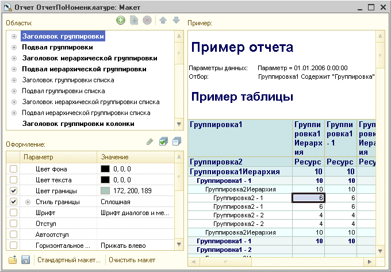The image size is (391, 272).
Task: Move selected area down with arrow icon
Action: [x=176, y=20]
